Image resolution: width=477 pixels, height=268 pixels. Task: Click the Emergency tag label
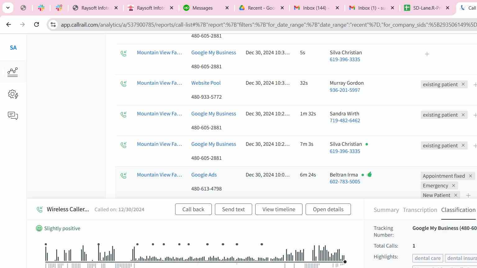click(x=435, y=185)
